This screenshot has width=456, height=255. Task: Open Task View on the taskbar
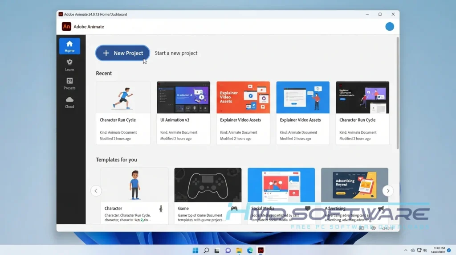(217, 251)
